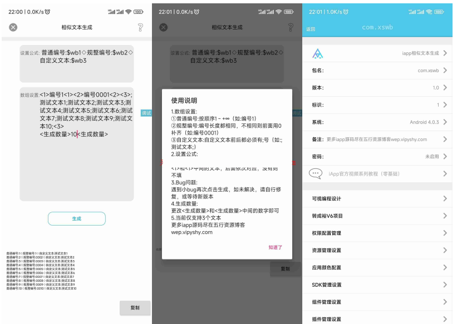
Task: Open 可视编程设计 menu entry
Action: point(379,199)
